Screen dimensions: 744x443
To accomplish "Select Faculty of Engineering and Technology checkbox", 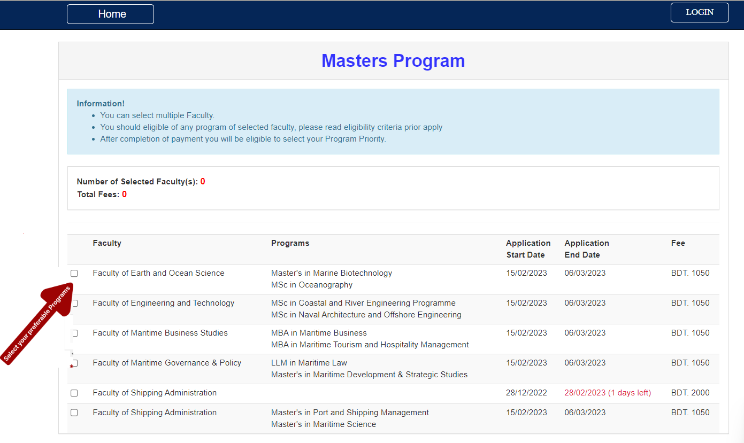I will pos(75,303).
